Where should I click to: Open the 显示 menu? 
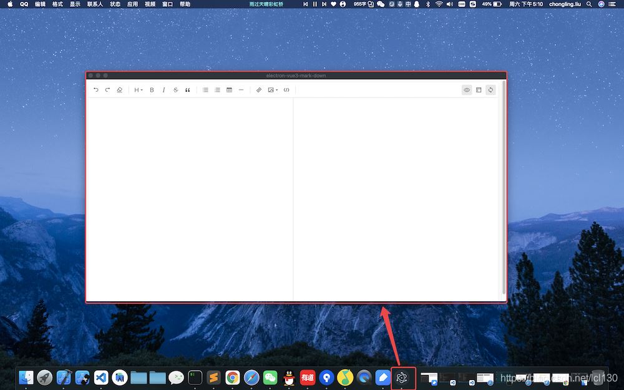coord(76,4)
